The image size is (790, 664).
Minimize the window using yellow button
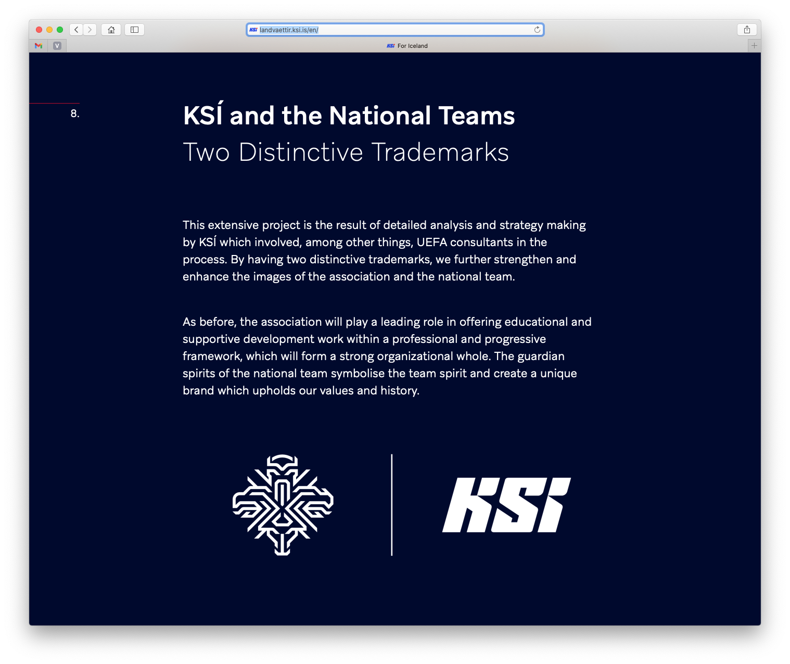49,30
